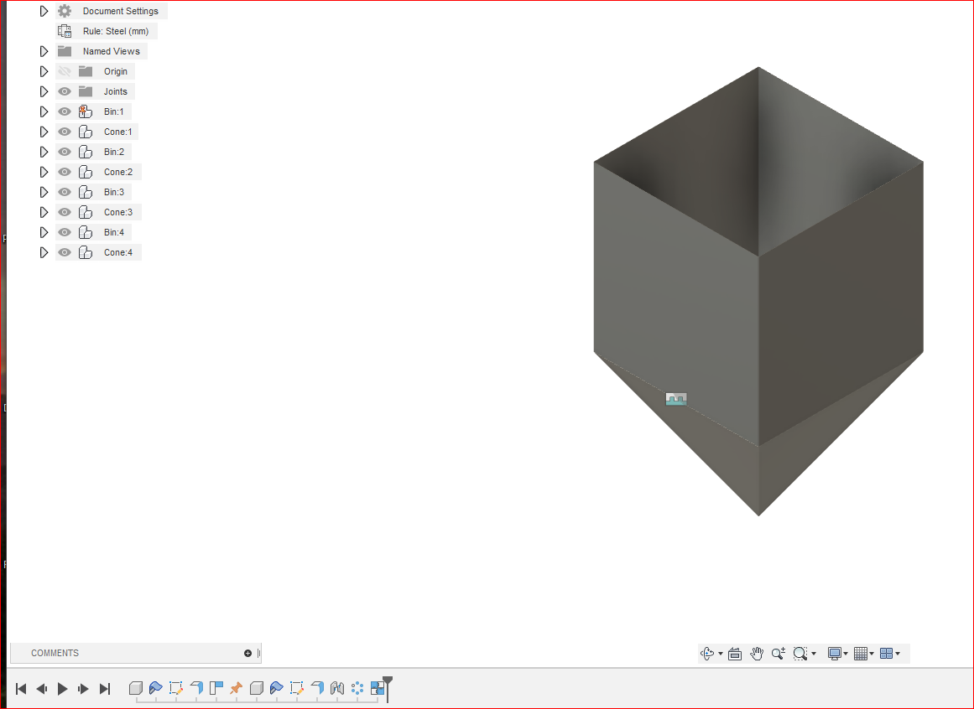The width and height of the screenshot is (974, 709).
Task: Select the blue dotted pattern feature in timeline
Action: click(357, 688)
